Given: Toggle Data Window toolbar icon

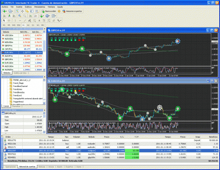Looking at the screenshot, I should 22,11.
